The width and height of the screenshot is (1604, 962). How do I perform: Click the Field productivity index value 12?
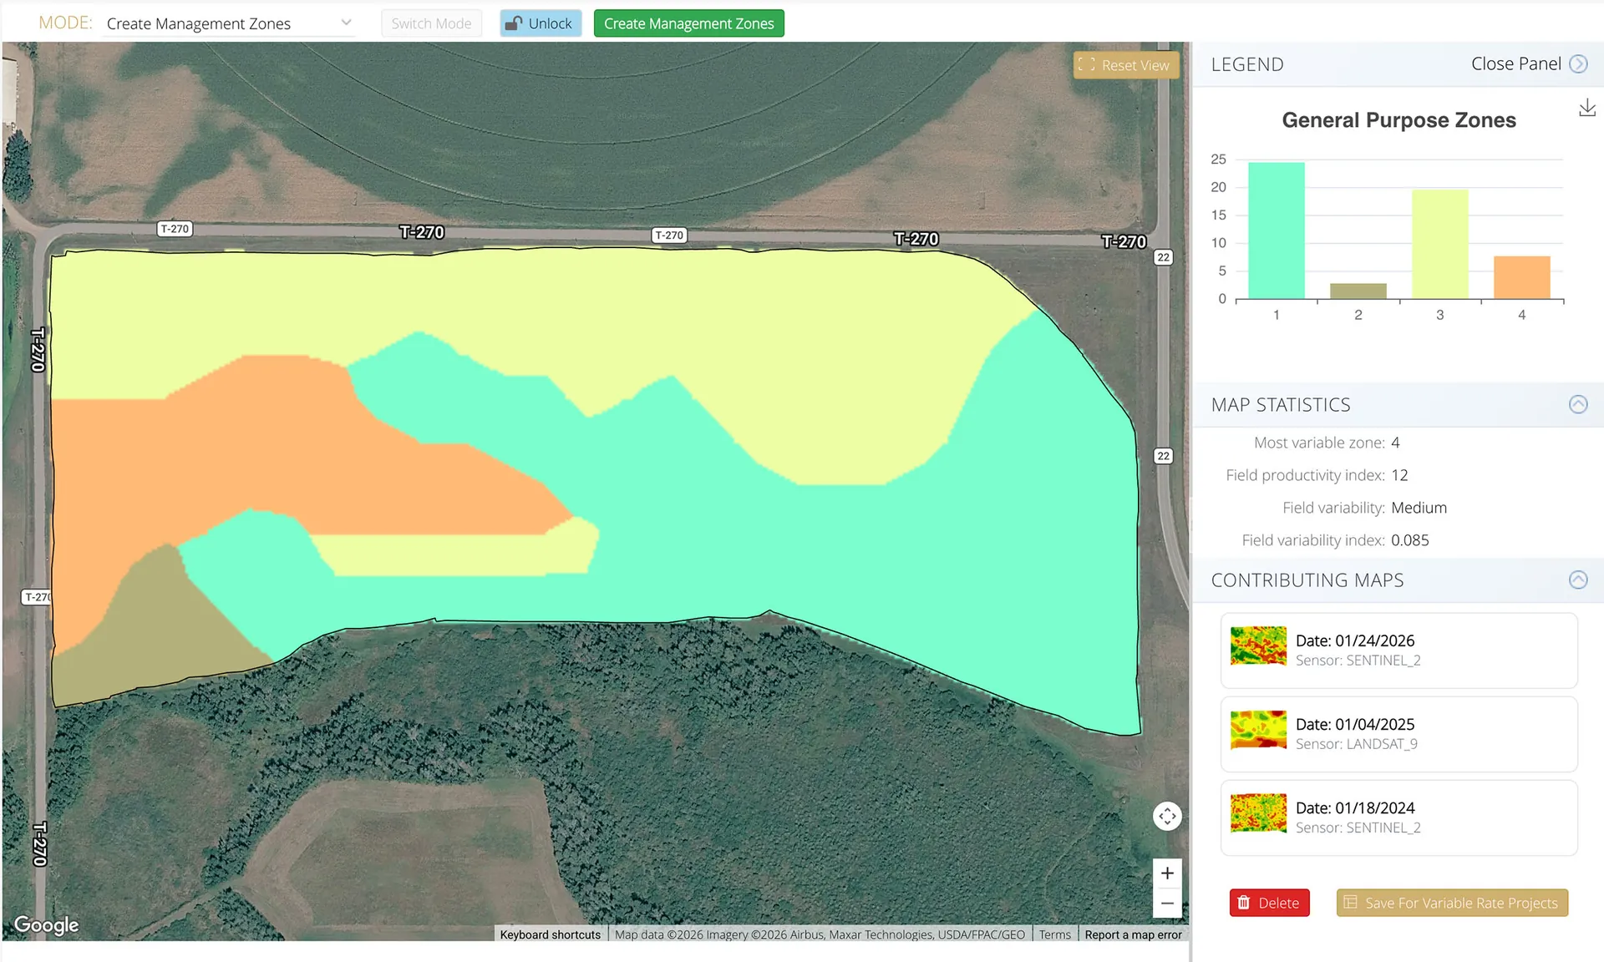[1399, 475]
